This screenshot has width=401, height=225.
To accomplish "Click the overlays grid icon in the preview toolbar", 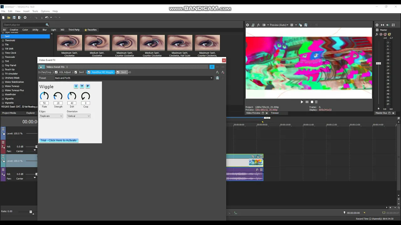I will click(292, 25).
